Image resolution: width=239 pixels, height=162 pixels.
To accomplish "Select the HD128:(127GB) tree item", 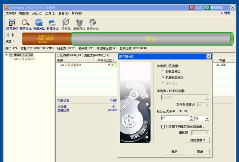I will pyautogui.click(x=23, y=55).
